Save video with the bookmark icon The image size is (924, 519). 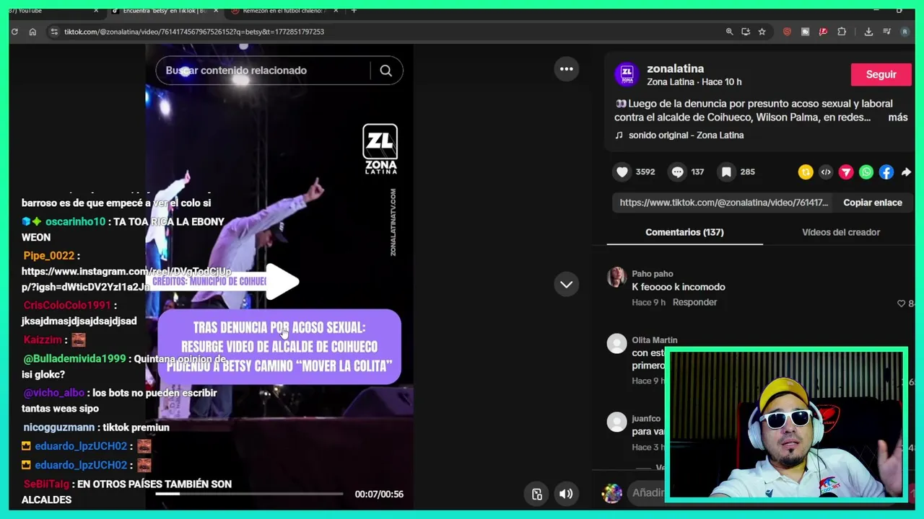[x=726, y=172]
